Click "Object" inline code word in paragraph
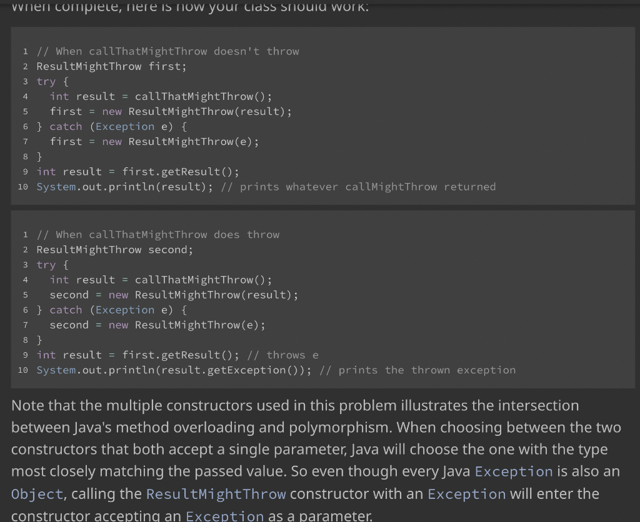 pos(37,494)
